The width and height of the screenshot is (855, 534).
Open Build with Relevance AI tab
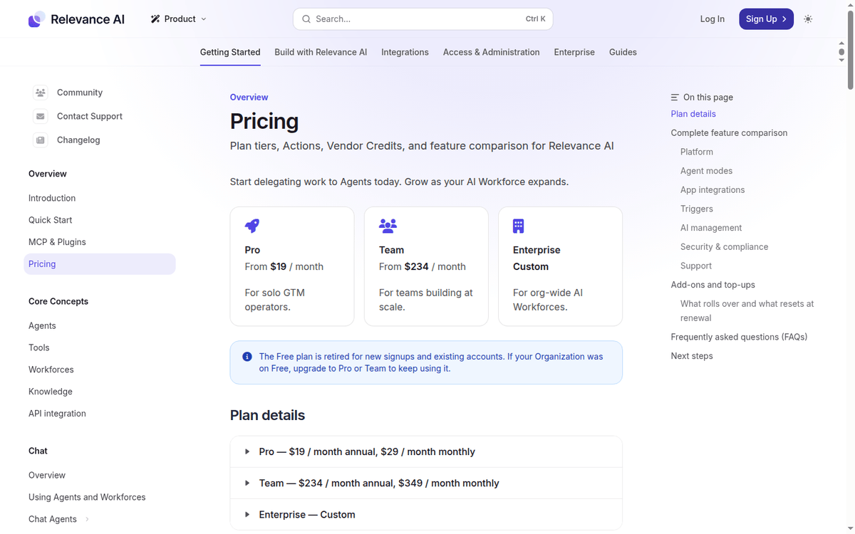pos(321,52)
